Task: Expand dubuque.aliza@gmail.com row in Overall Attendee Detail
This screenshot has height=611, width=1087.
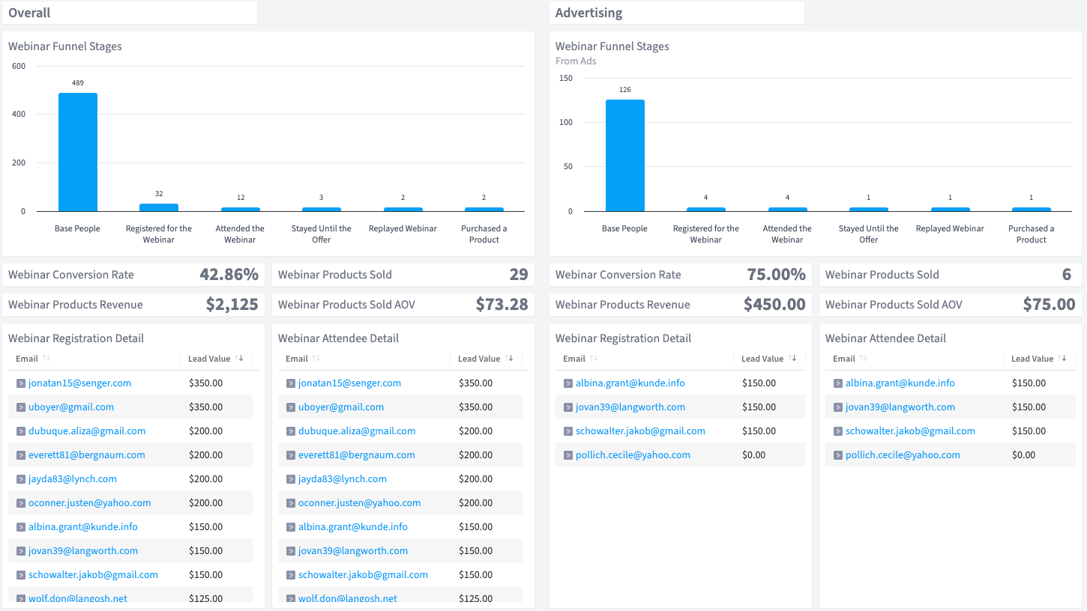Action: point(290,431)
